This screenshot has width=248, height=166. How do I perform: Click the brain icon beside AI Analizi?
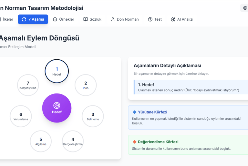pyautogui.click(x=173, y=19)
